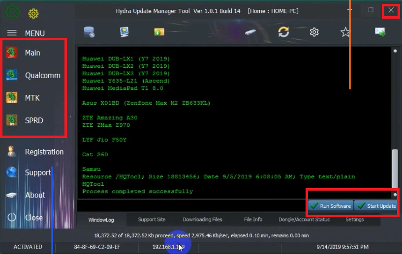Toggle the hamburger MENU icon
402x254 pixels.
(12, 33)
